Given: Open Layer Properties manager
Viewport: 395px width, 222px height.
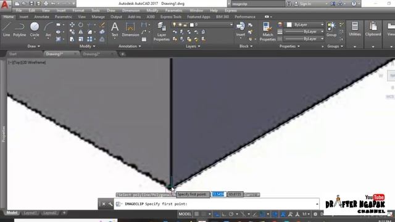Looking at the screenshot, I should [x=161, y=31].
